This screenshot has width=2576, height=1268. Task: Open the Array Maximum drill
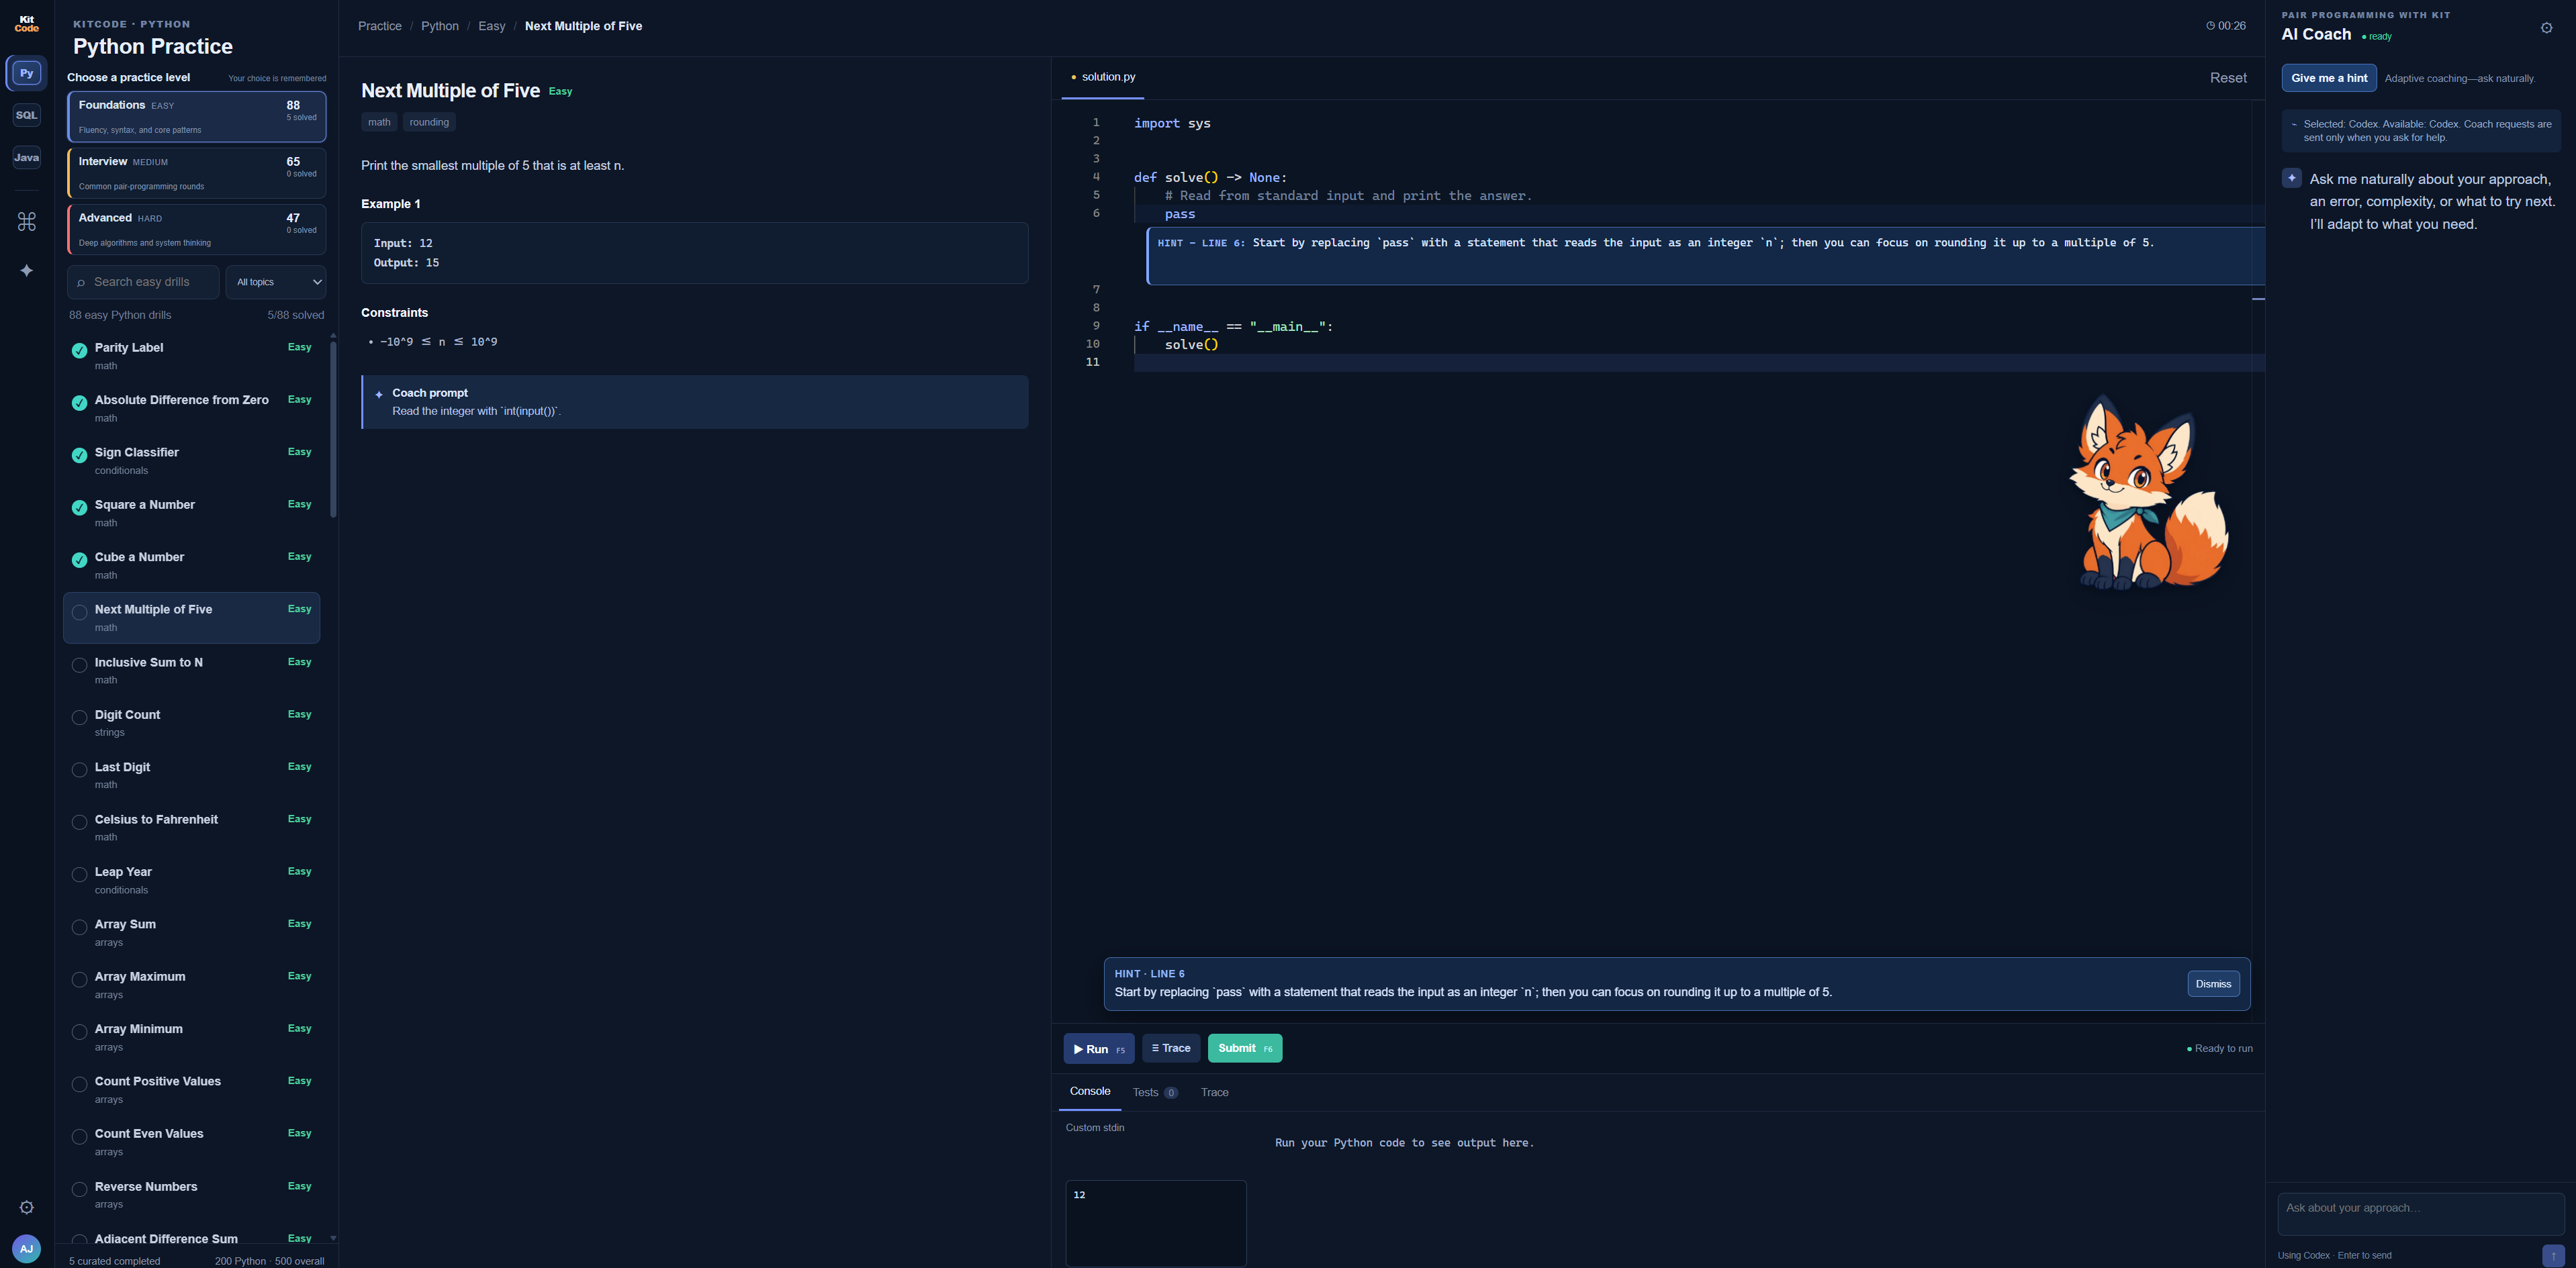tap(192, 985)
